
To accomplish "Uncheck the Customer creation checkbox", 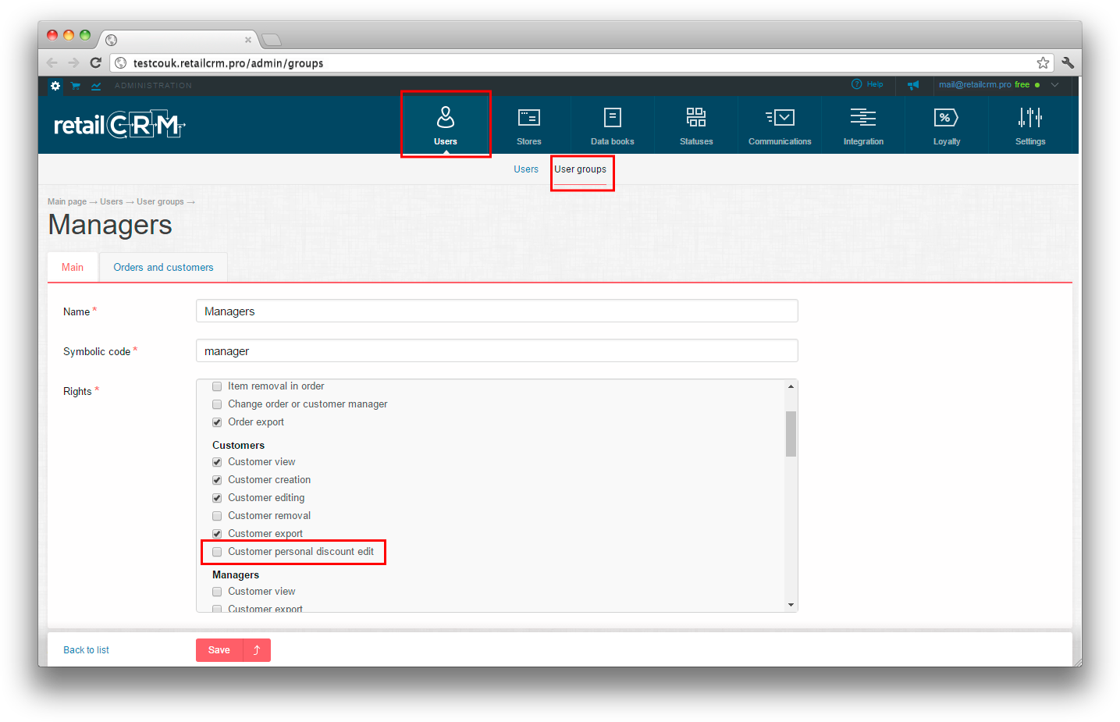I will [x=217, y=480].
